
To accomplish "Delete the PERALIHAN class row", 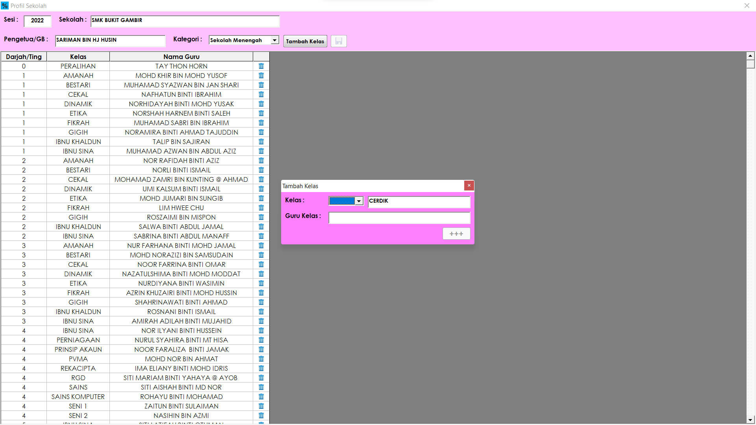I will click(x=261, y=66).
